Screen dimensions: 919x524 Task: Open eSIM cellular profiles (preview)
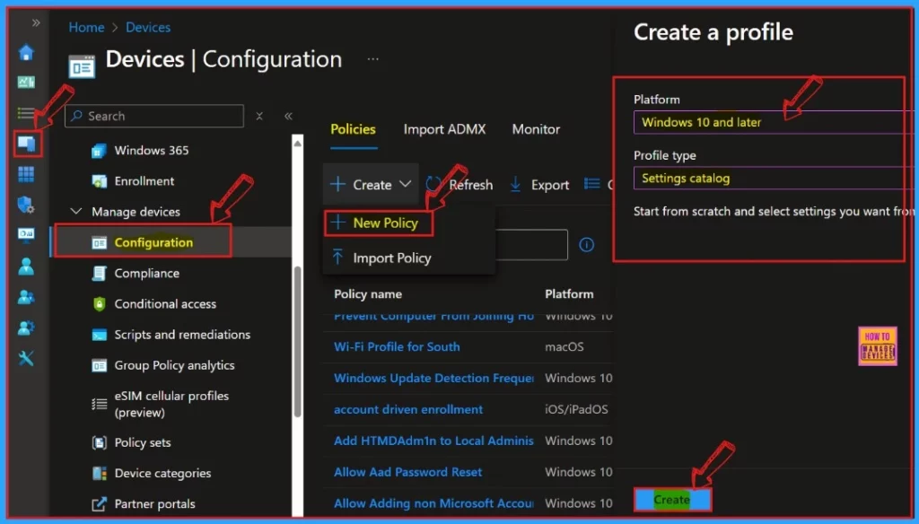(171, 404)
